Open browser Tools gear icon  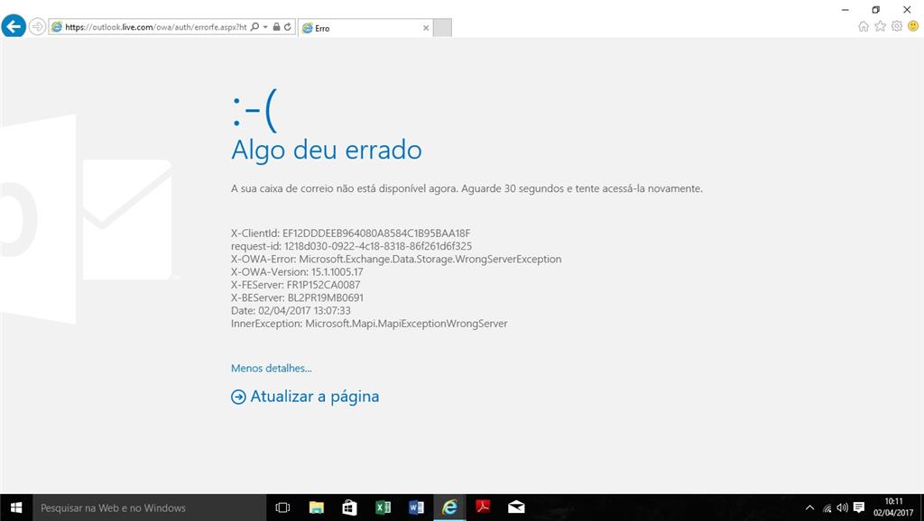(897, 26)
